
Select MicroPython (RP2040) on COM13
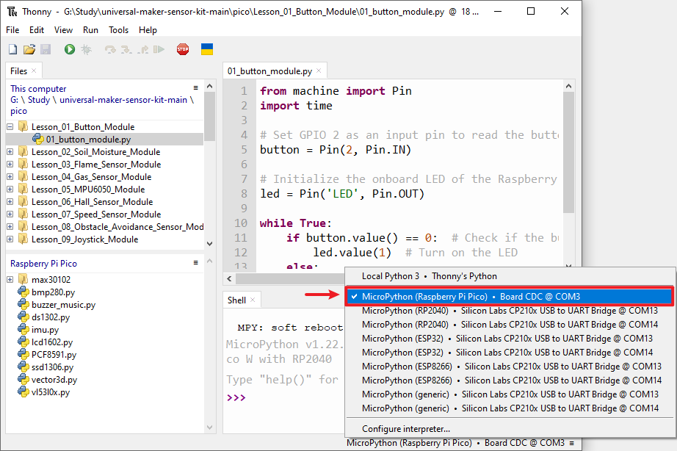(510, 311)
